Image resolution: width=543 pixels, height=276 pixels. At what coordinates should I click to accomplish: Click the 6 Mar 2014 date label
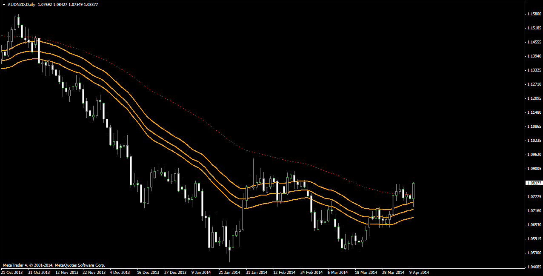[x=338, y=272]
